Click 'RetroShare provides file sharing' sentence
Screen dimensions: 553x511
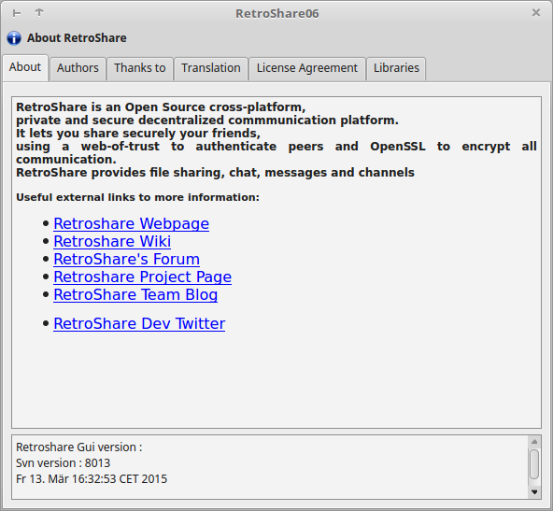pyautogui.click(x=215, y=173)
